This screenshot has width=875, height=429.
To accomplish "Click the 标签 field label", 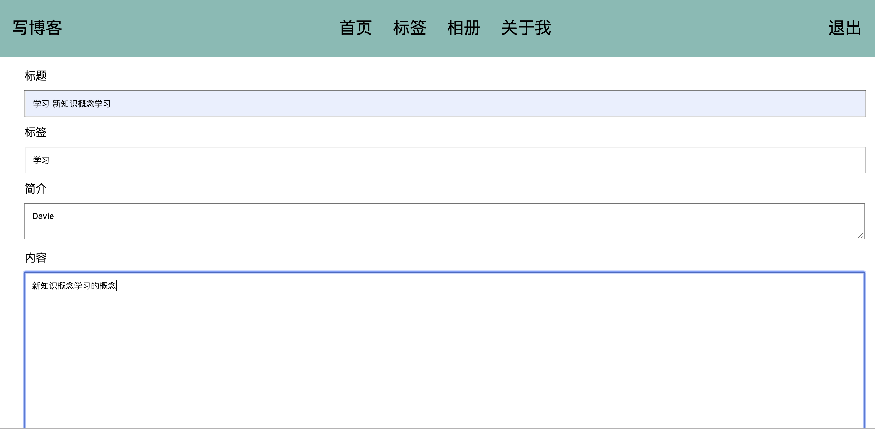I will (x=36, y=133).
